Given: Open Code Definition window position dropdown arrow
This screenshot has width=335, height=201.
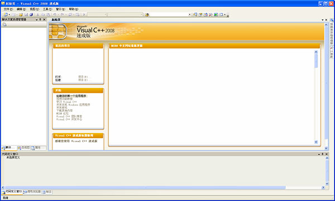Looking at the screenshot, I should pyautogui.click(x=319, y=154).
